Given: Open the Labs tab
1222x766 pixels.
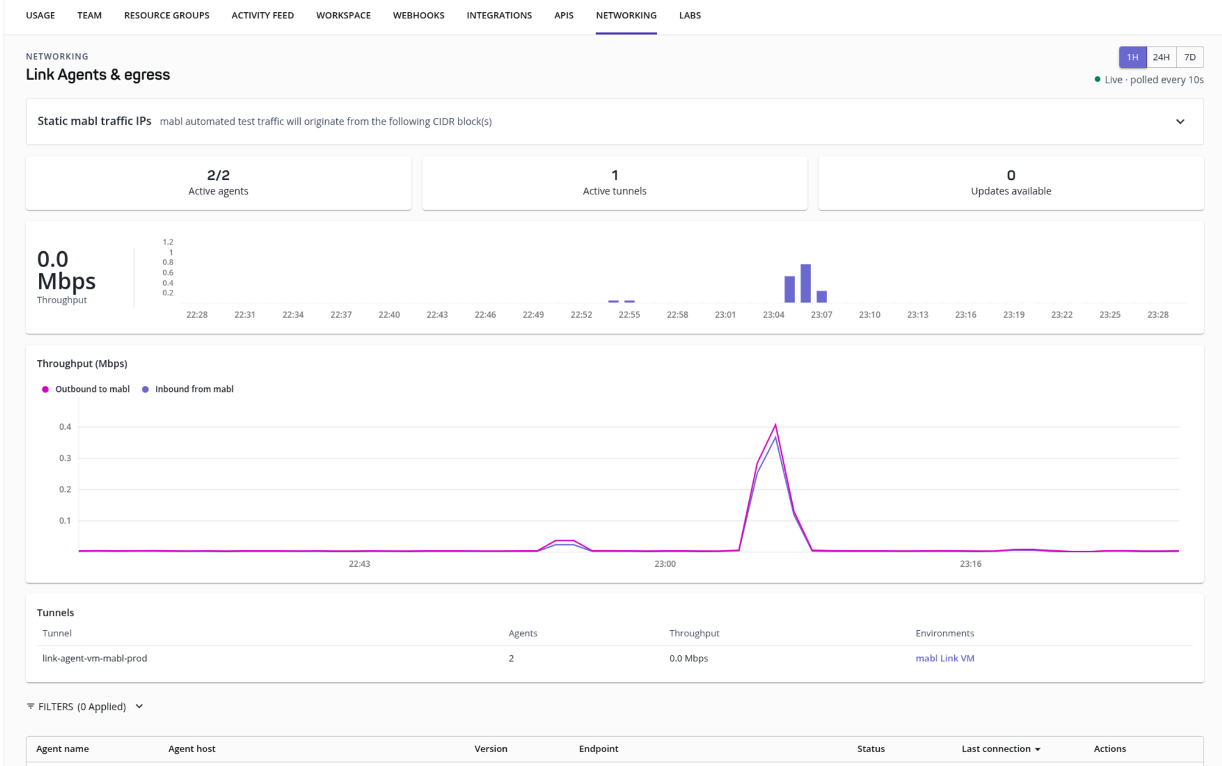Looking at the screenshot, I should pyautogui.click(x=690, y=15).
